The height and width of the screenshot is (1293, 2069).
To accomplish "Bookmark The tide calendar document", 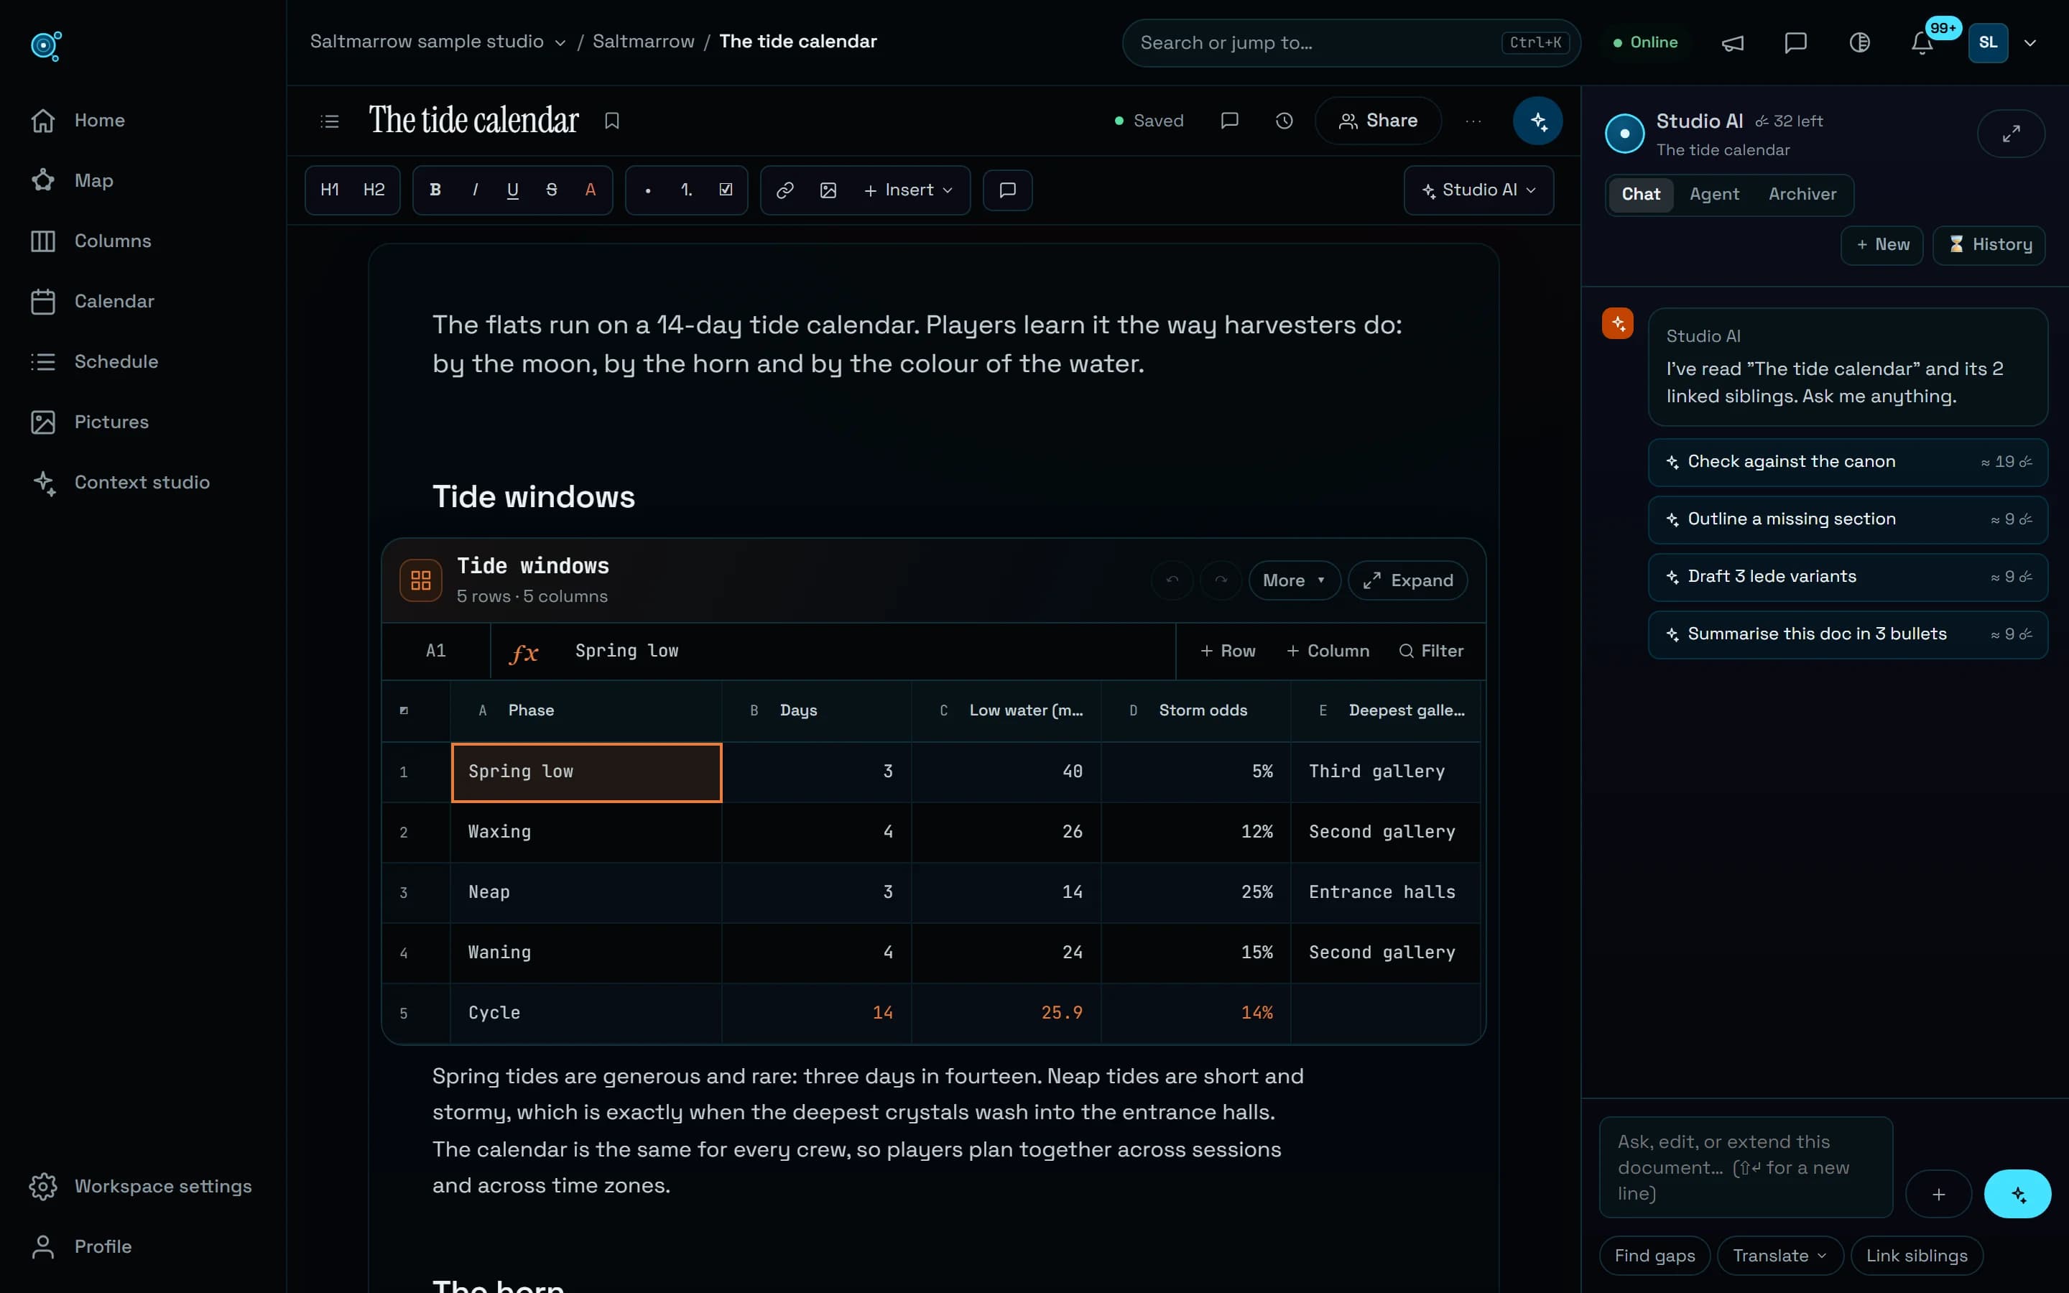I will pyautogui.click(x=611, y=121).
